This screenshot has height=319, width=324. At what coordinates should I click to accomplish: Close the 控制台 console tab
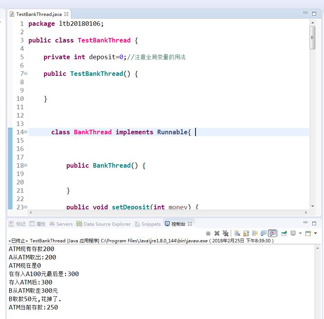[190, 224]
